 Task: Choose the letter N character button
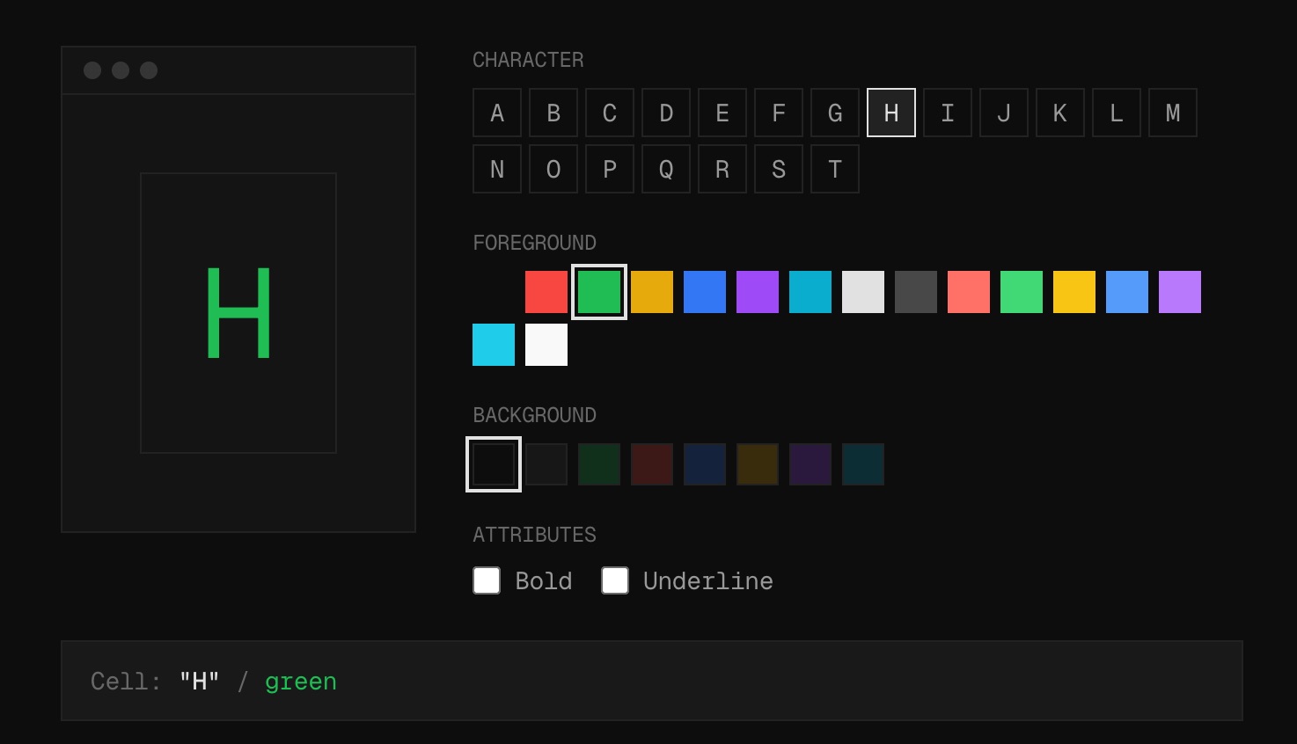click(x=497, y=169)
